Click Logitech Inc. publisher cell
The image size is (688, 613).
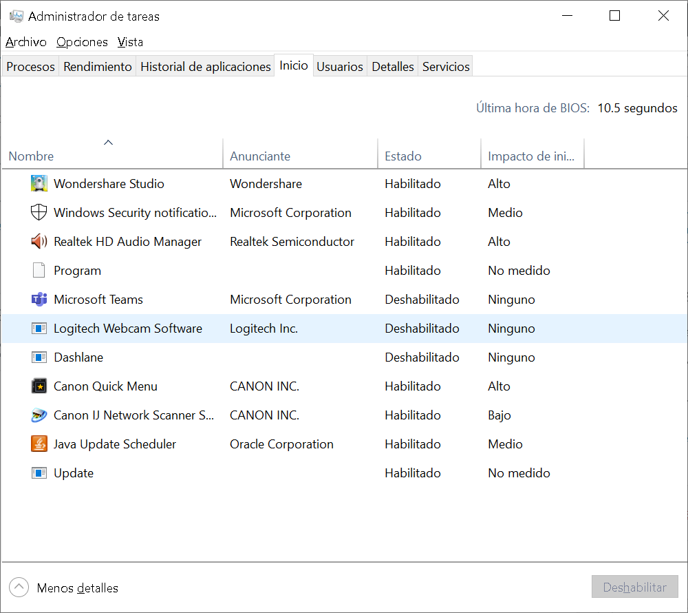(264, 329)
